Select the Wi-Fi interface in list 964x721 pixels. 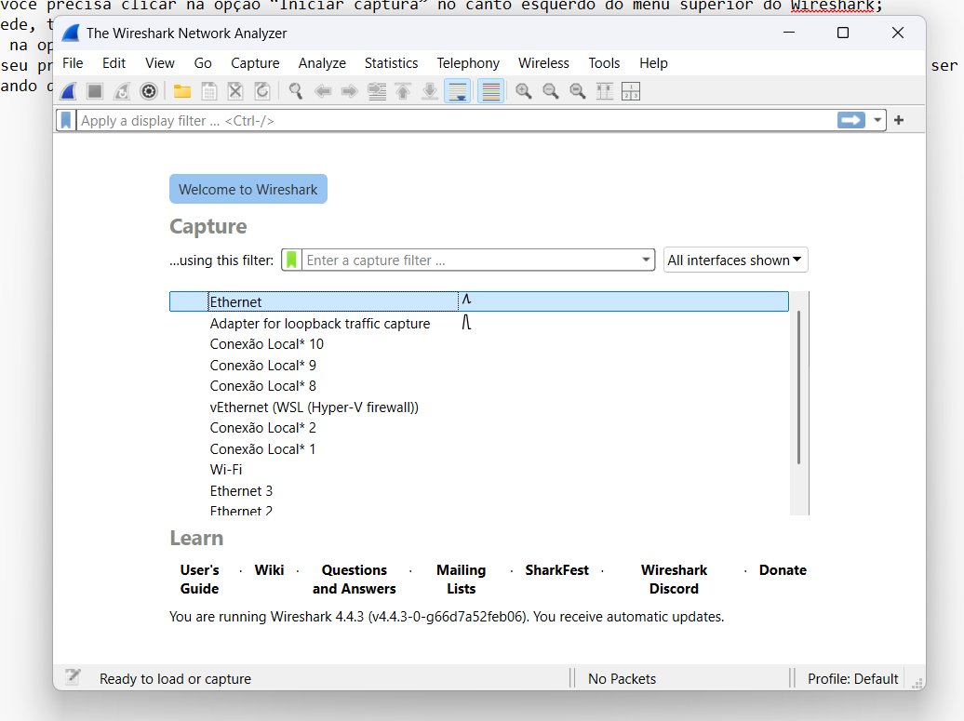[226, 470]
